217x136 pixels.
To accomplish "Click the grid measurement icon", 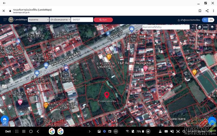I will tap(205, 27).
